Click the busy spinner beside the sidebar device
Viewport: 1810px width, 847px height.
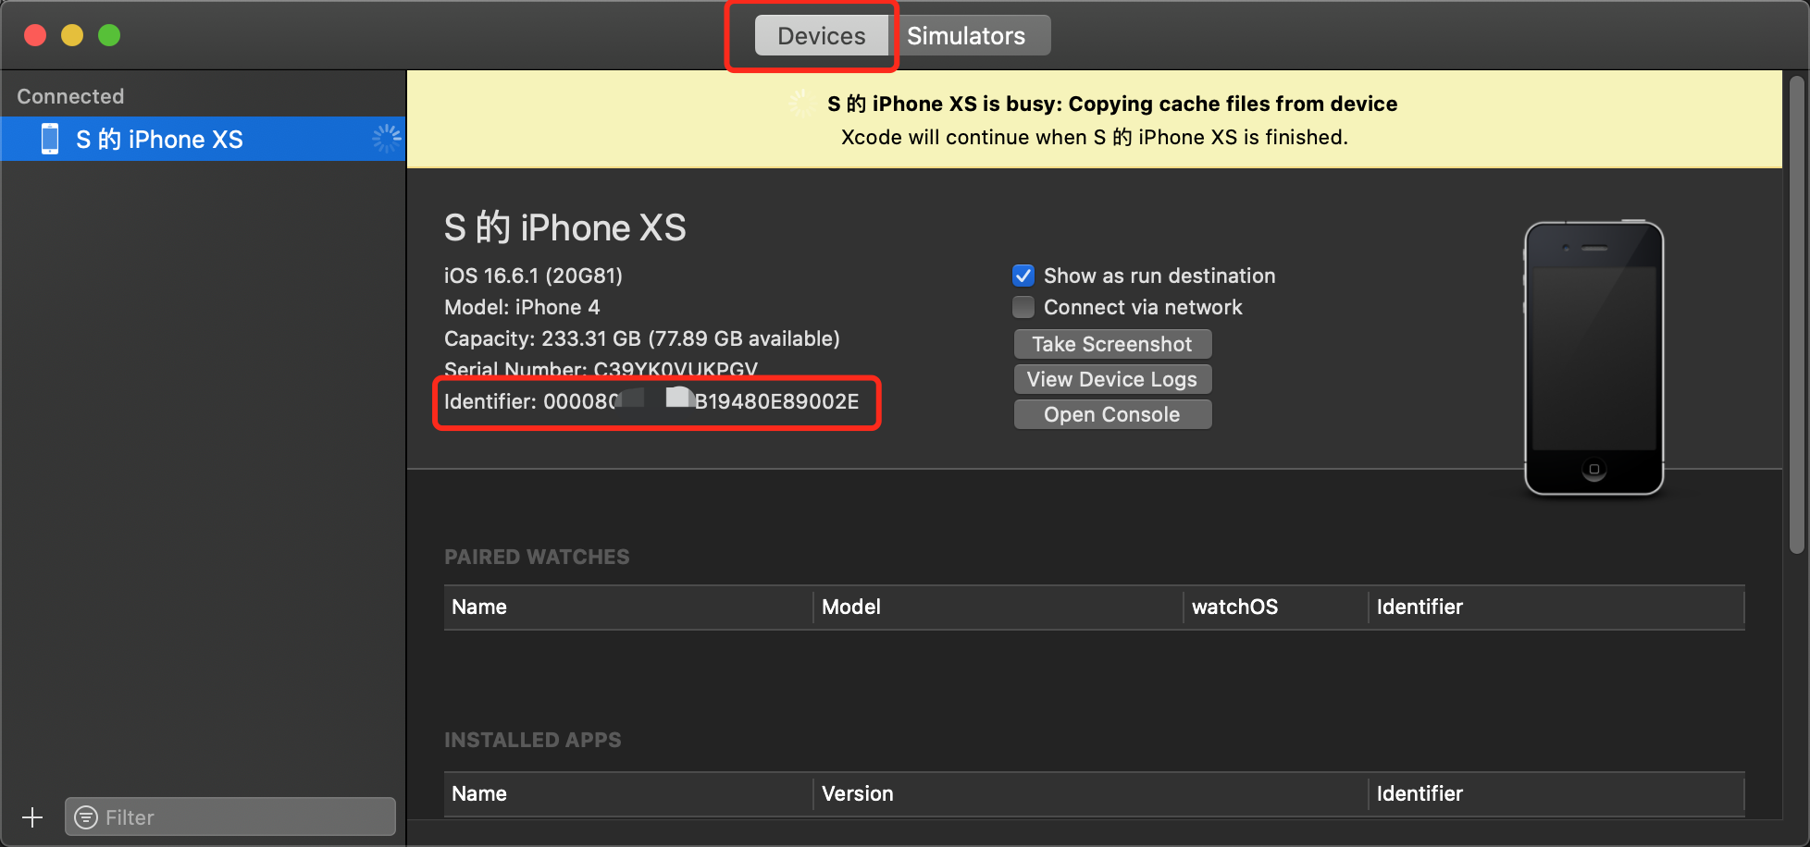[x=386, y=139]
